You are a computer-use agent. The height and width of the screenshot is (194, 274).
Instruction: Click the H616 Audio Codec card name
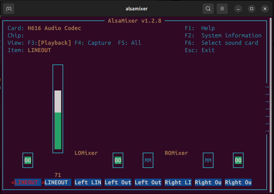click(x=54, y=28)
